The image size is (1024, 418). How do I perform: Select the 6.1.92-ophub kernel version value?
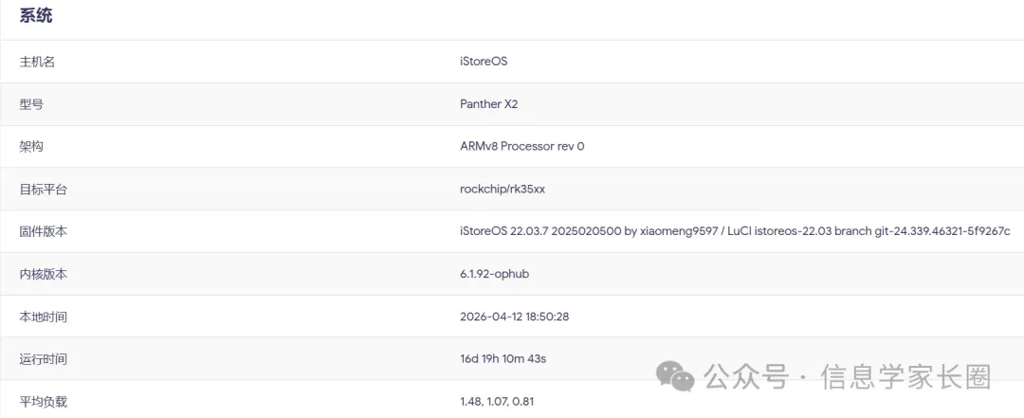coord(499,275)
